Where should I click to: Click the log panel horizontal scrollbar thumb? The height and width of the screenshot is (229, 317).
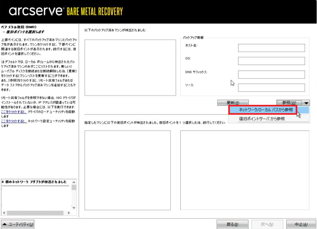coord(35,213)
